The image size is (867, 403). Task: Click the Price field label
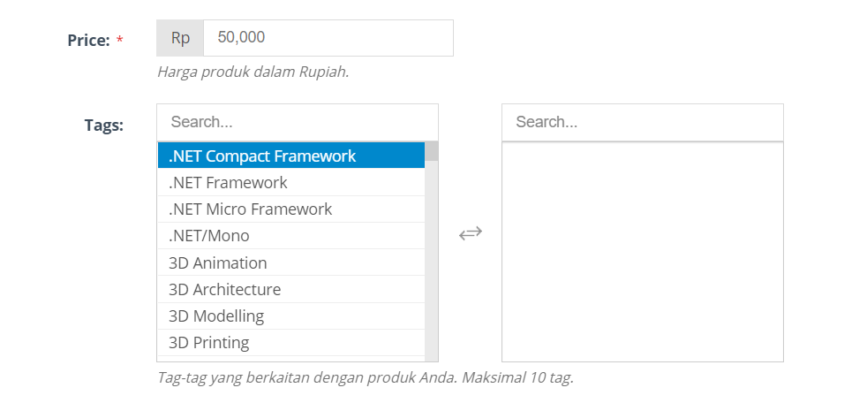(89, 41)
